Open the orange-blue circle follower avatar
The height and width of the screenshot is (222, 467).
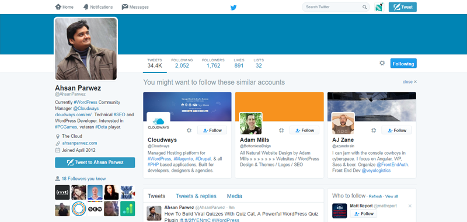coord(79,209)
